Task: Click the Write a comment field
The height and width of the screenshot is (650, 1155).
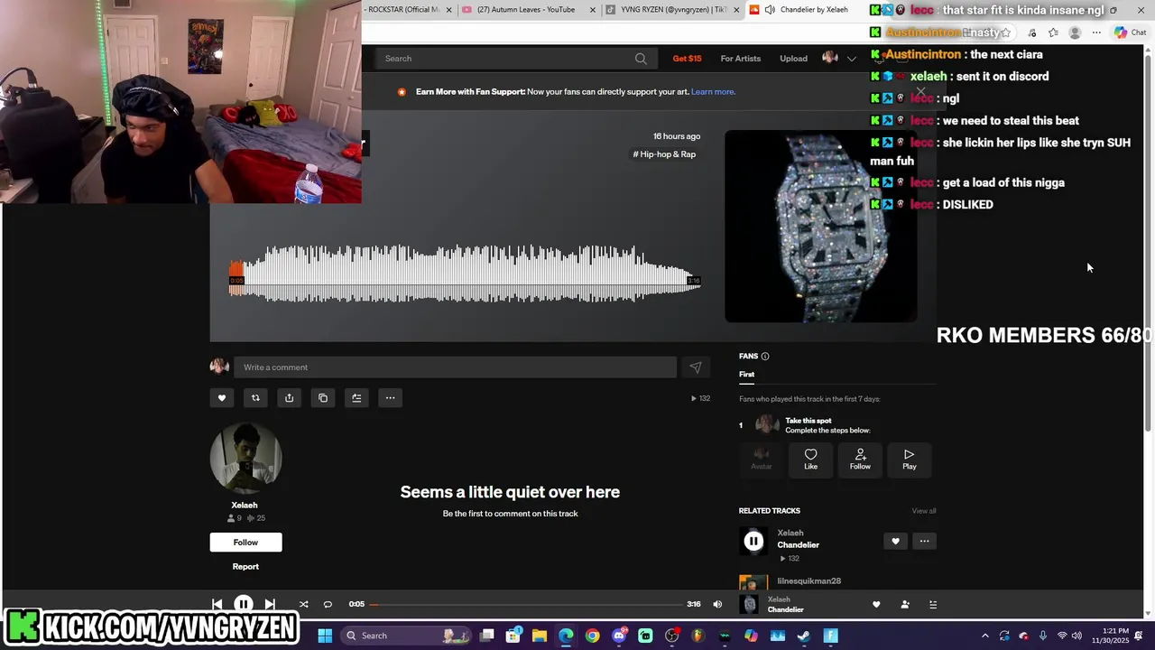Action: tap(455, 367)
